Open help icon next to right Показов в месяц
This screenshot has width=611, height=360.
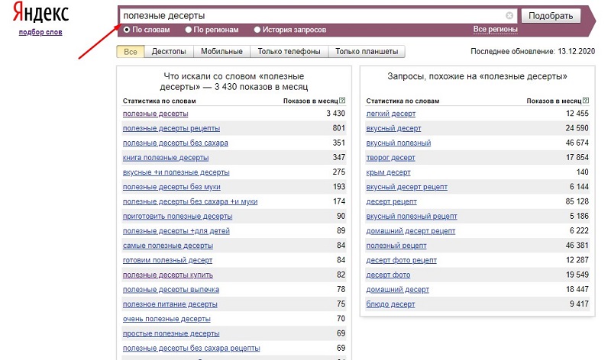586,101
